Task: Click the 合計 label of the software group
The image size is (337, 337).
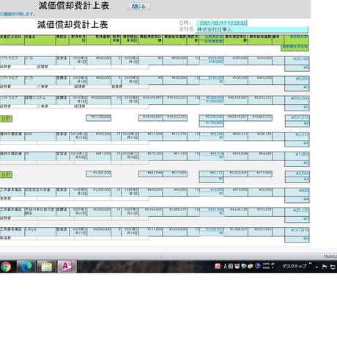Action: (6, 119)
